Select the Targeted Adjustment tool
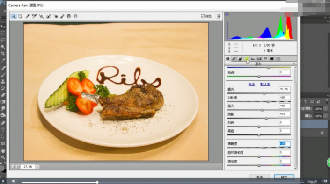The height and width of the screenshot is (184, 330). (x=41, y=16)
